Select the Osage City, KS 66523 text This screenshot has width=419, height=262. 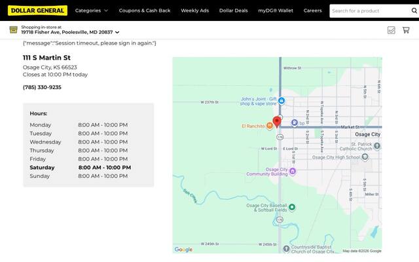tap(50, 67)
